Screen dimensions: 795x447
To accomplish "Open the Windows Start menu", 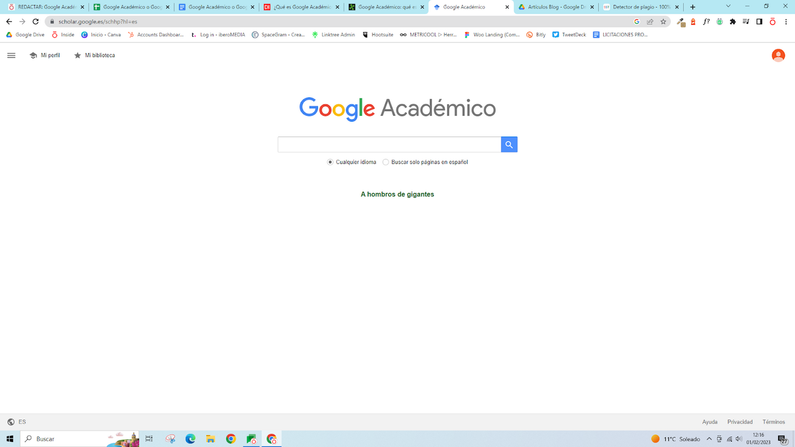I will [10, 439].
